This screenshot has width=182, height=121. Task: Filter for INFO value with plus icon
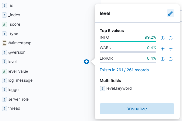coord(162,38)
